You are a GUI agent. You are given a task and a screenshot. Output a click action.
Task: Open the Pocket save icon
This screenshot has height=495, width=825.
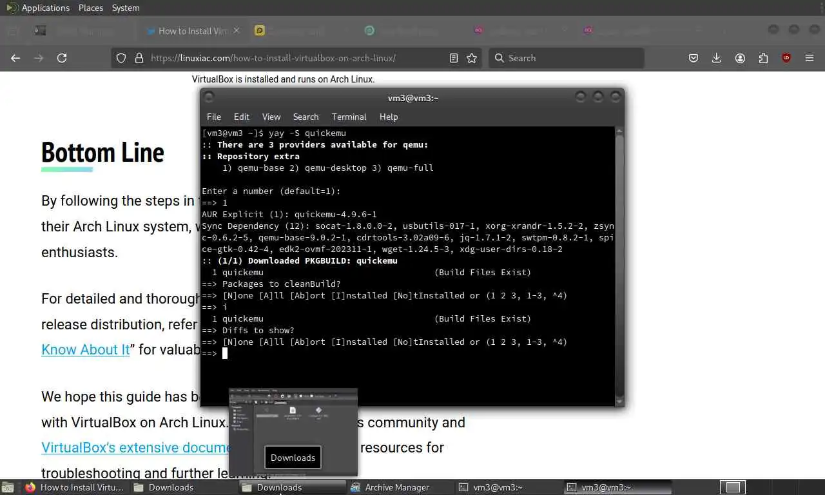(x=694, y=58)
